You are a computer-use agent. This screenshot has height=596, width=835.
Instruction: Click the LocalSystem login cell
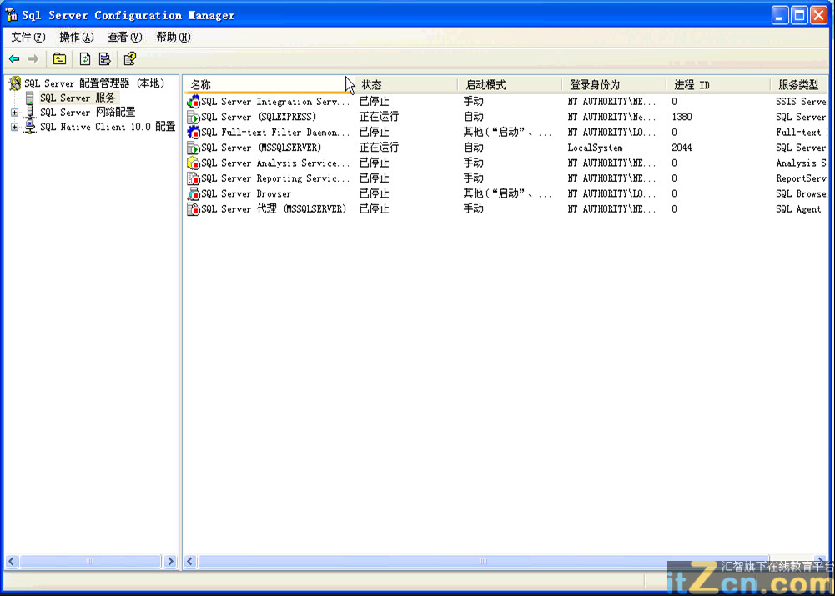point(595,148)
